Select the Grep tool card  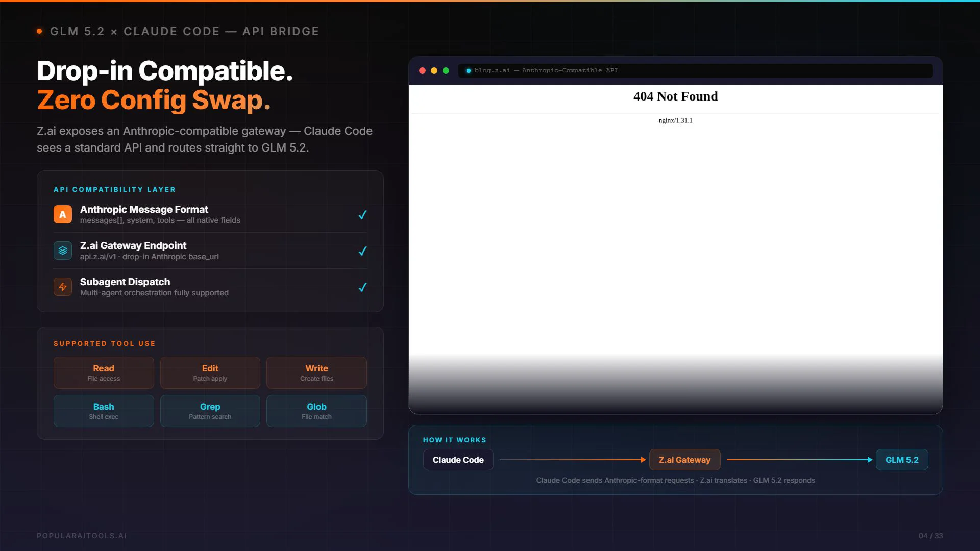210,411
